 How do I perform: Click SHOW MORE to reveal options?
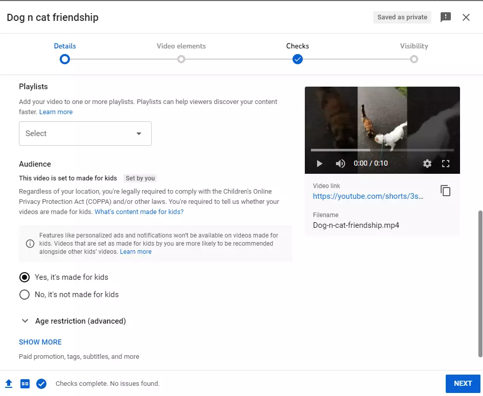click(x=40, y=342)
